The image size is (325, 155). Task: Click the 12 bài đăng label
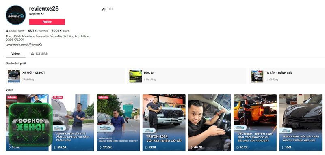(272, 79)
